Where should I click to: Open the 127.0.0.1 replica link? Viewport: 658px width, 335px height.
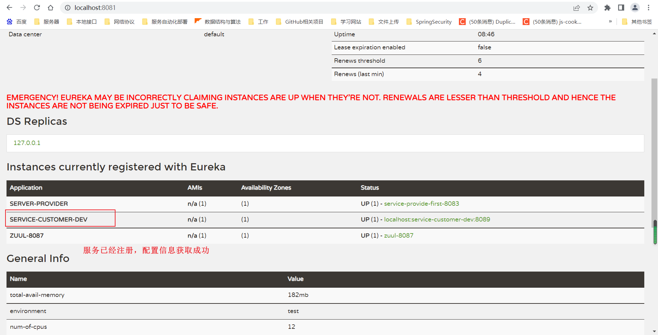(x=27, y=143)
